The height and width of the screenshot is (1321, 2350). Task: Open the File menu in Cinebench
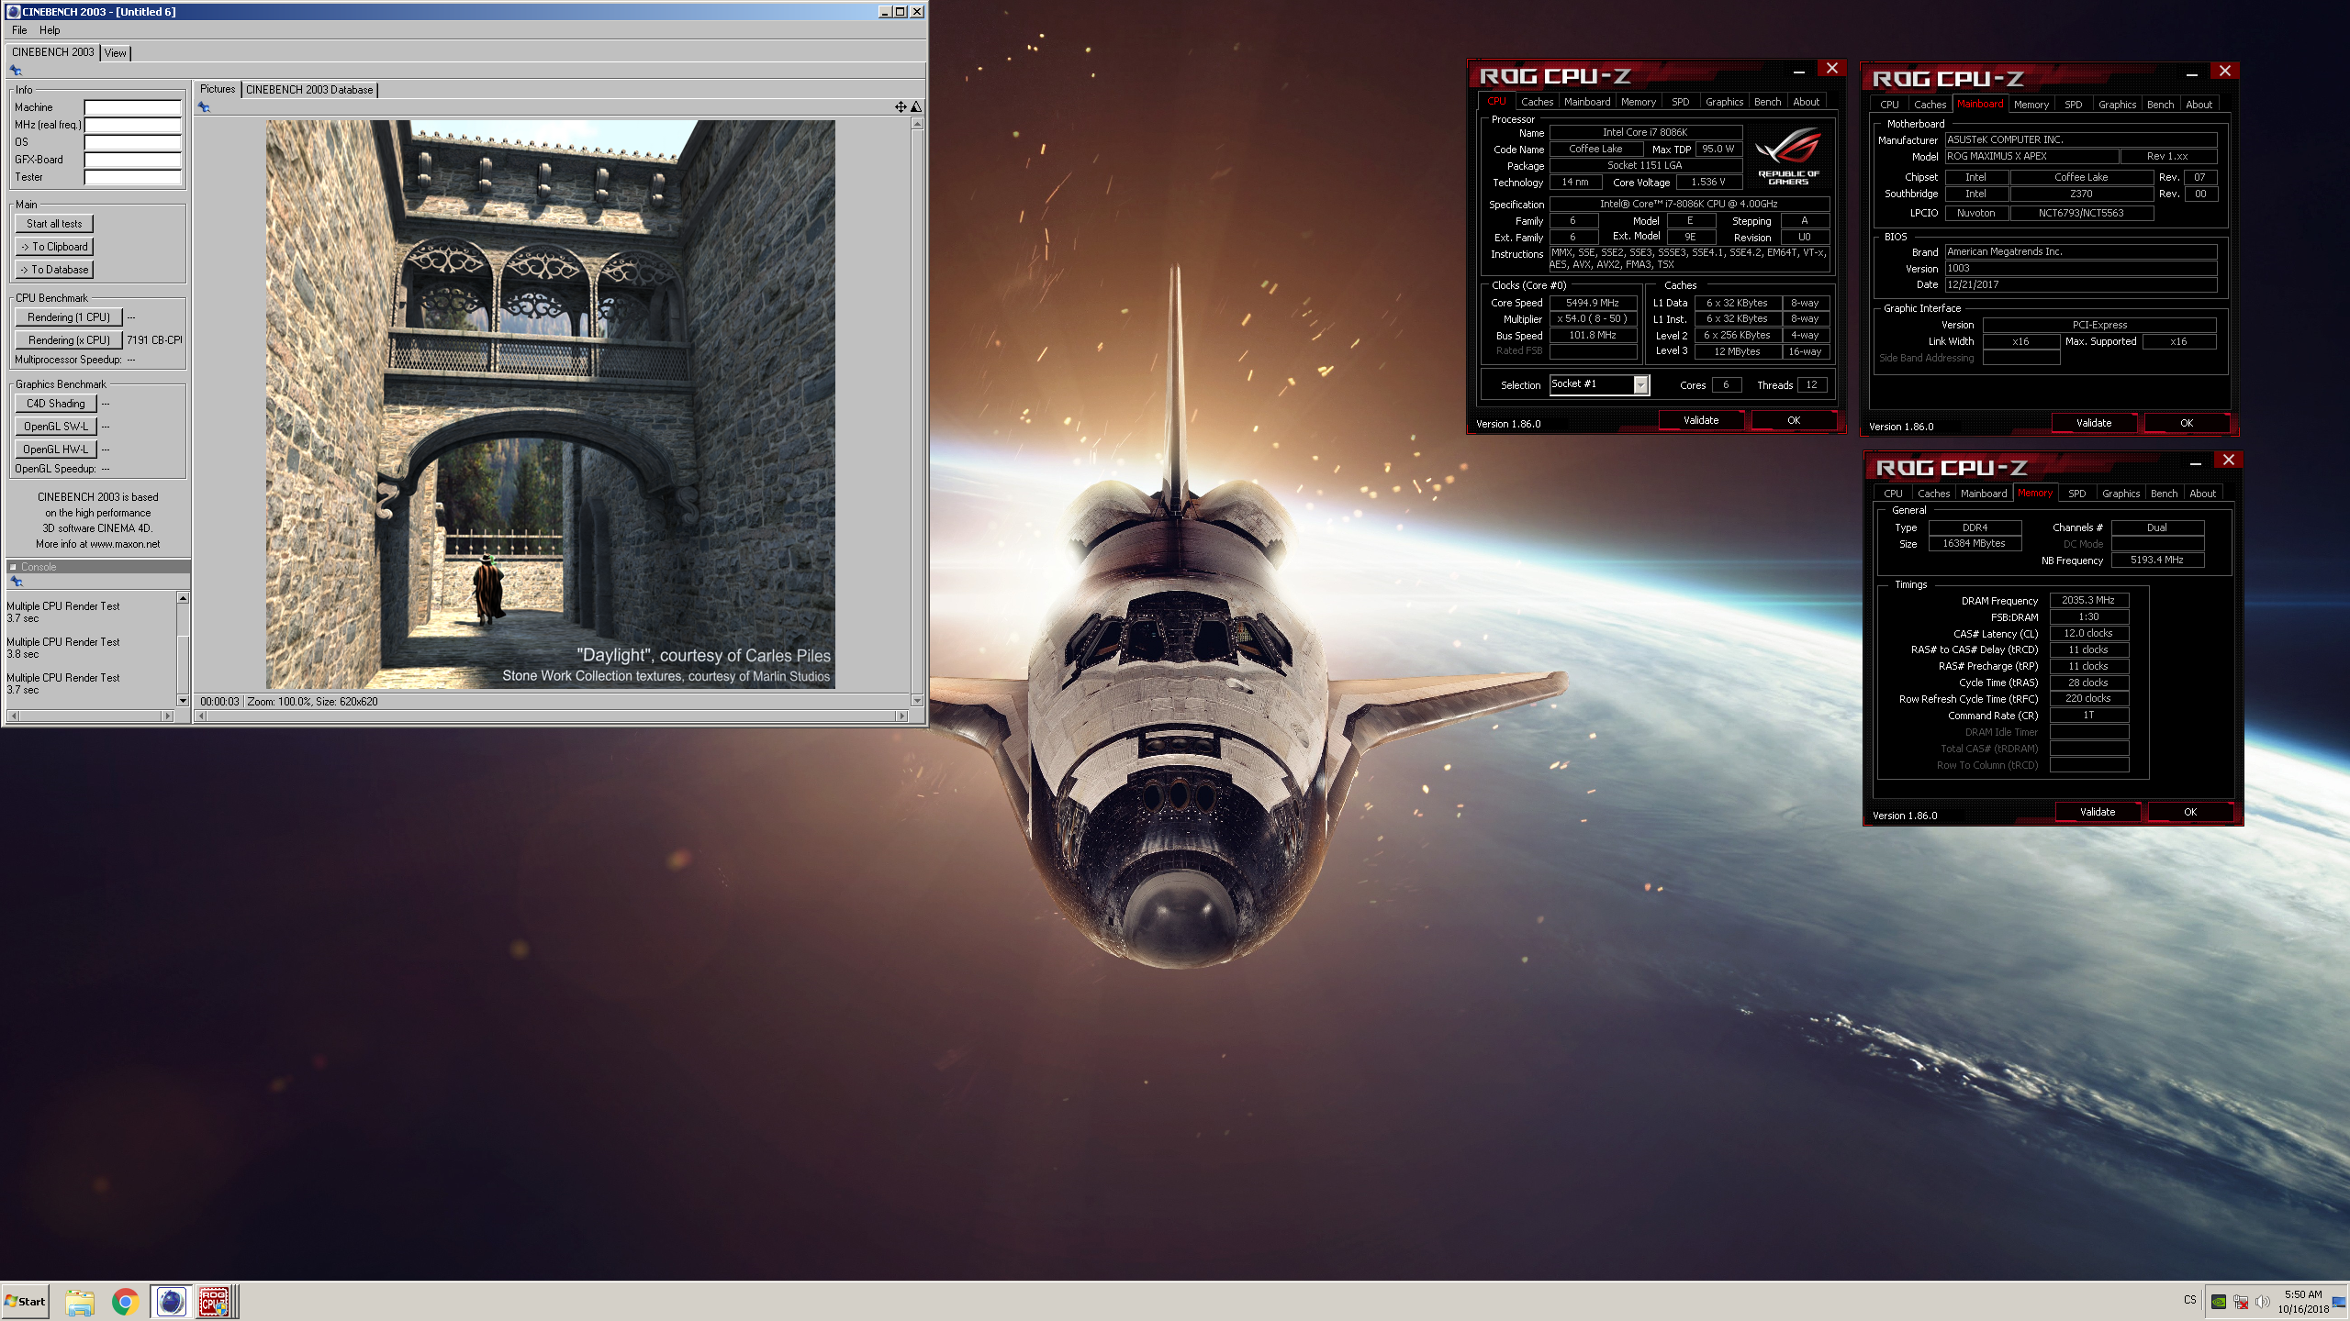pyautogui.click(x=19, y=30)
